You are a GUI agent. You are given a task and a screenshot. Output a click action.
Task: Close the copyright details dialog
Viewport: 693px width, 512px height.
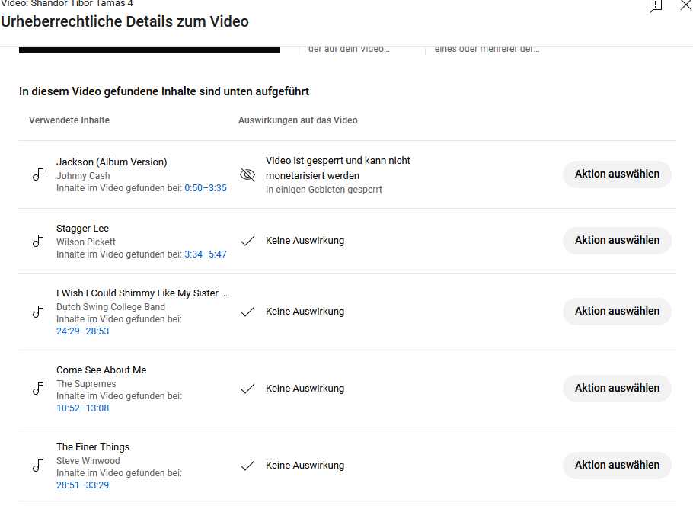(x=686, y=5)
